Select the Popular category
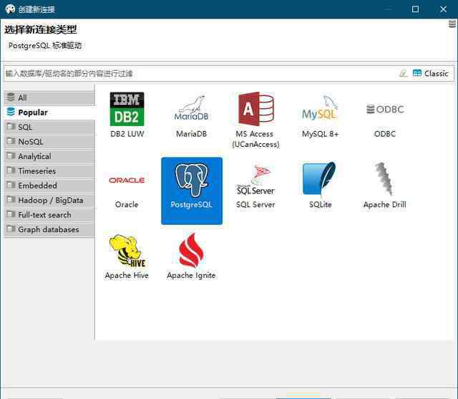This screenshot has height=399, width=458. pos(49,112)
